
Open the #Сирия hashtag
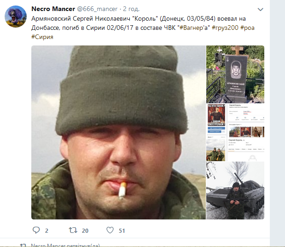[x=42, y=37]
